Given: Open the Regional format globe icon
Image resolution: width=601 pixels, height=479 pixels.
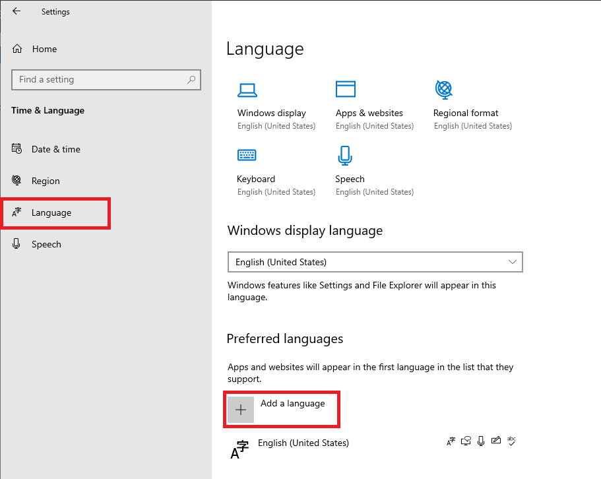Looking at the screenshot, I should (444, 89).
